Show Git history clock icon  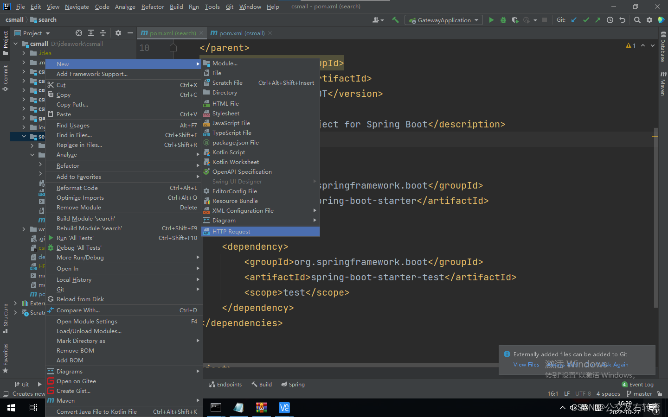tap(610, 20)
